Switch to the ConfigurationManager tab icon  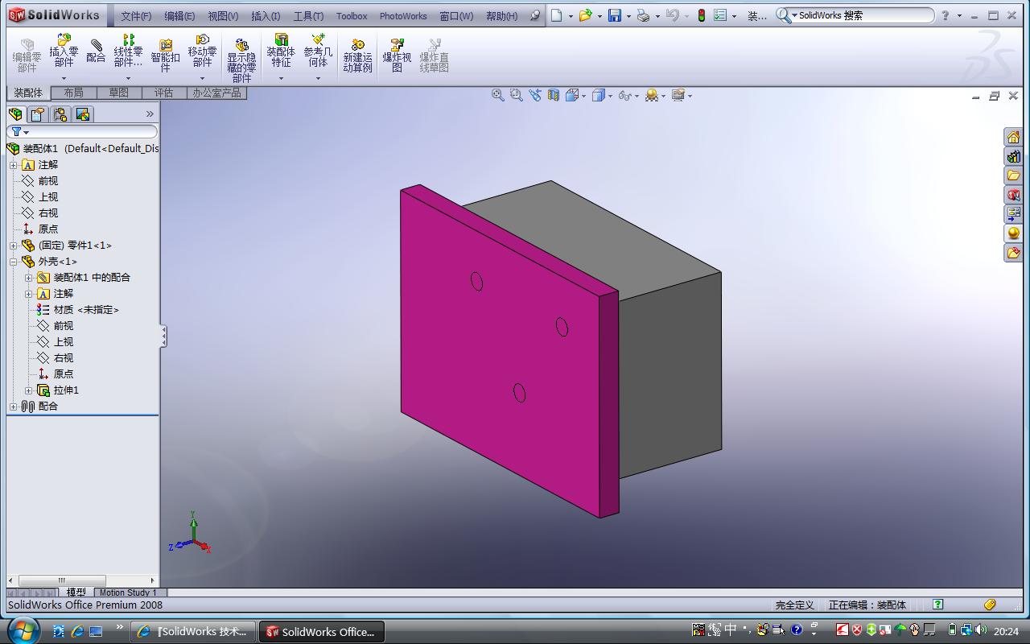pos(60,114)
